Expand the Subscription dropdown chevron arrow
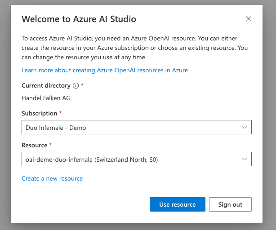276x230 pixels. coord(245,127)
